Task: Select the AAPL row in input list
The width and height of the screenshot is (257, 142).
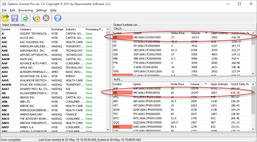Action: click(x=53, y=68)
